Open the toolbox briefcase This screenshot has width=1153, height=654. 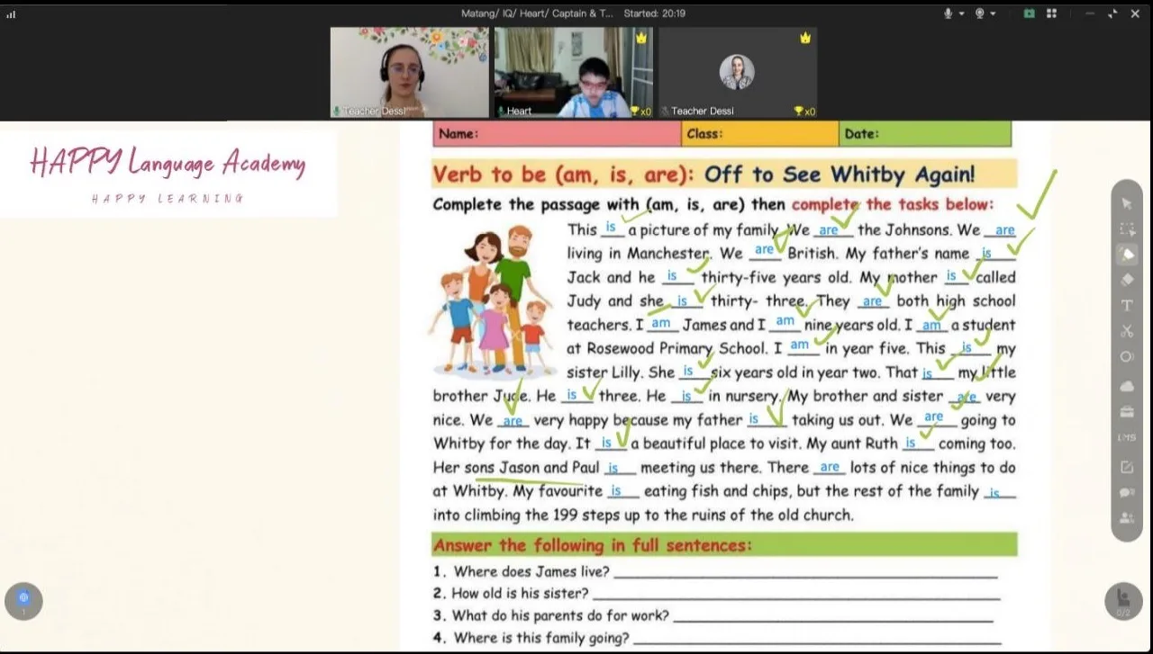(1127, 412)
